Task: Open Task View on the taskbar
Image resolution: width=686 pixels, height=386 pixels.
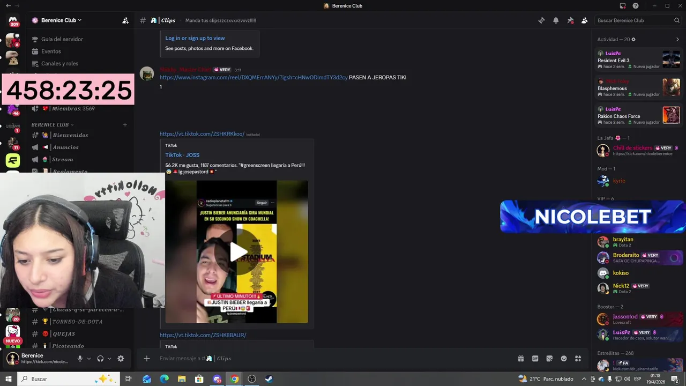Action: pos(129,379)
